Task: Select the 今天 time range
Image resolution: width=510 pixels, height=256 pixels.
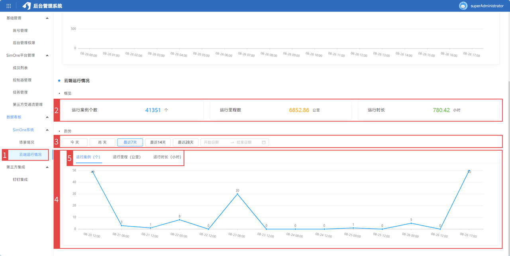Action: tap(75, 142)
